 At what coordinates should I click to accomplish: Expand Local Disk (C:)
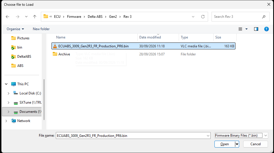8,93
